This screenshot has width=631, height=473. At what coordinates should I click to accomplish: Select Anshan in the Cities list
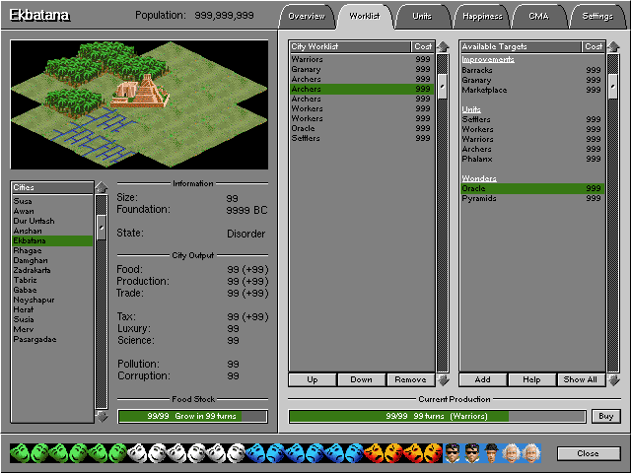pyautogui.click(x=52, y=231)
